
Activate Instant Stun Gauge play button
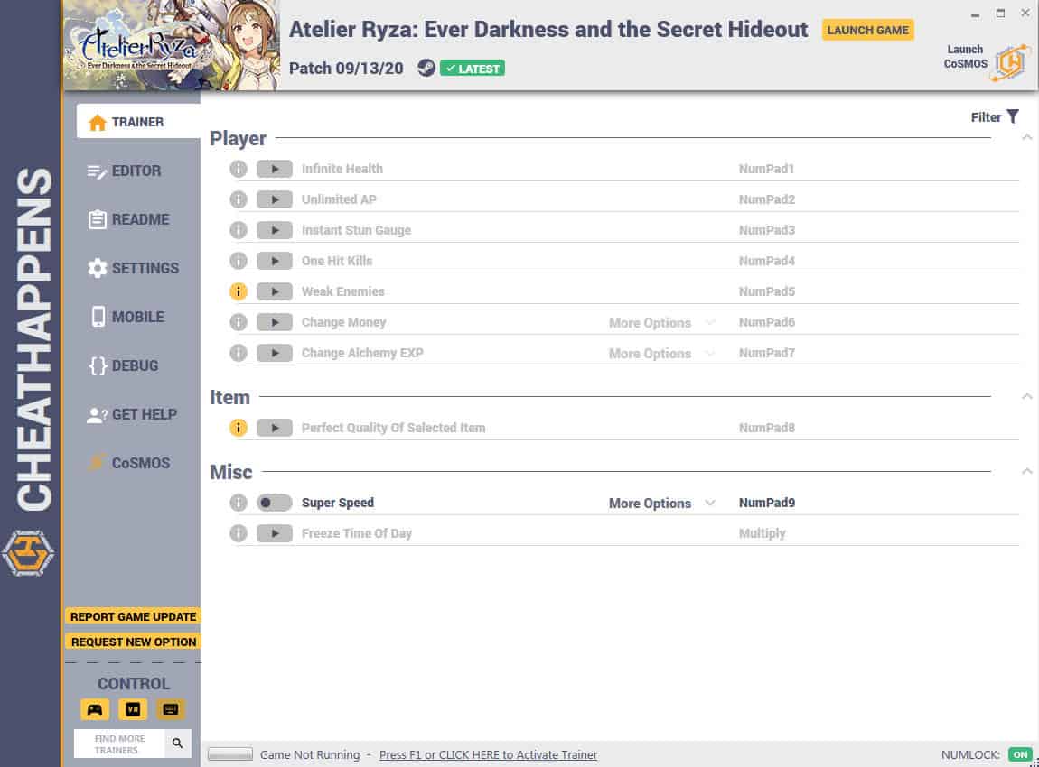point(275,230)
